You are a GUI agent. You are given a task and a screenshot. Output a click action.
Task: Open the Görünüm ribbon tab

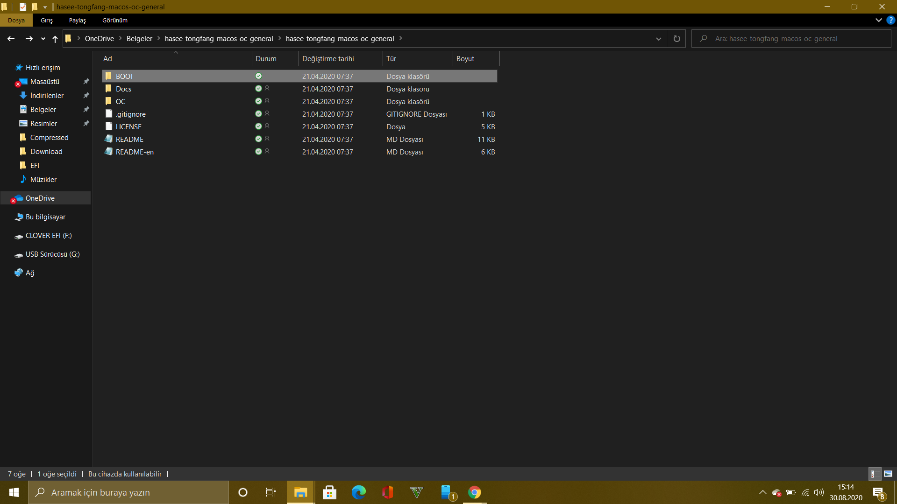(115, 20)
